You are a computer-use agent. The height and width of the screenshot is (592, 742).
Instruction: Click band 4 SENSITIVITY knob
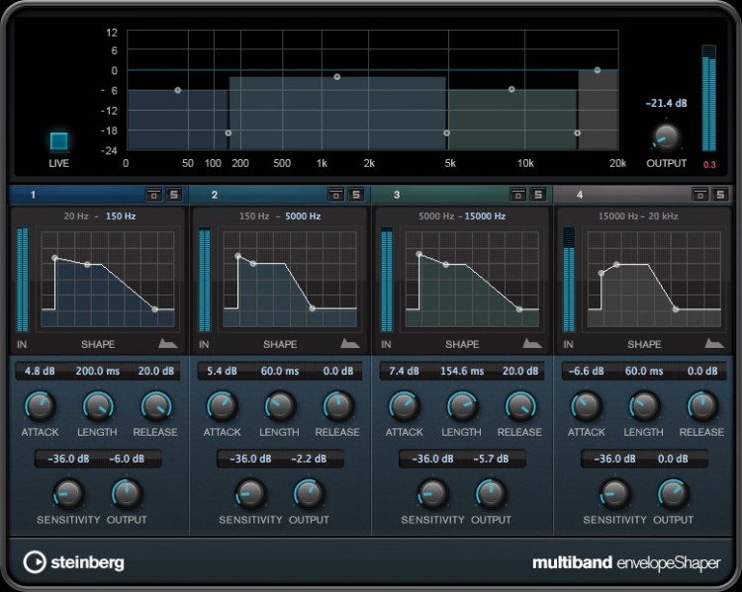pos(615,494)
